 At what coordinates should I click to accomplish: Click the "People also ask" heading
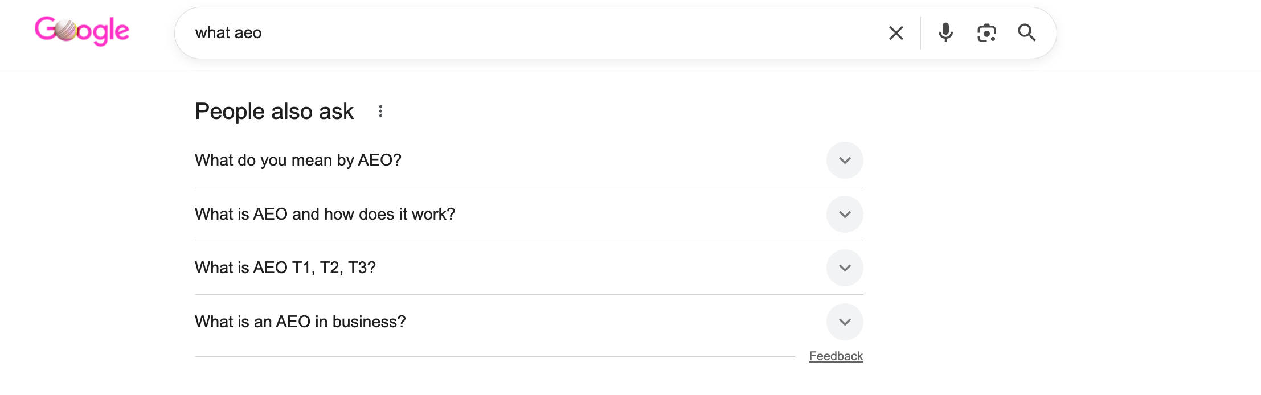pos(275,111)
